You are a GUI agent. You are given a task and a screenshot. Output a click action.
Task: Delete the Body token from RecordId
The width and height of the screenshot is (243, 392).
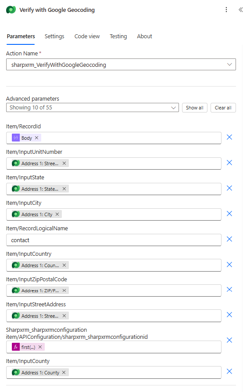[x=37, y=138]
